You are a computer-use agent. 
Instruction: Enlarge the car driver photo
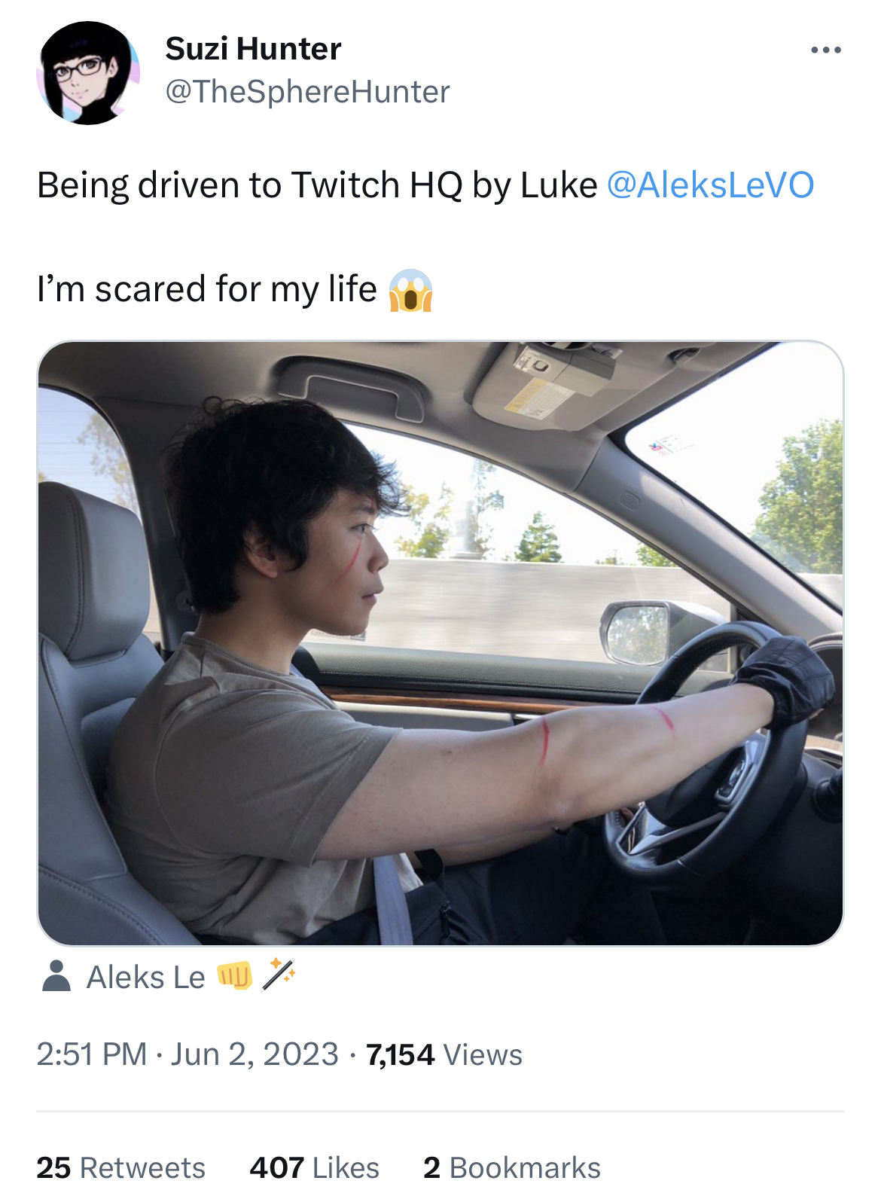440,643
